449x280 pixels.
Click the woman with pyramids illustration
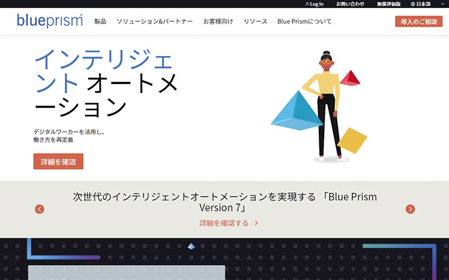pos(319,106)
